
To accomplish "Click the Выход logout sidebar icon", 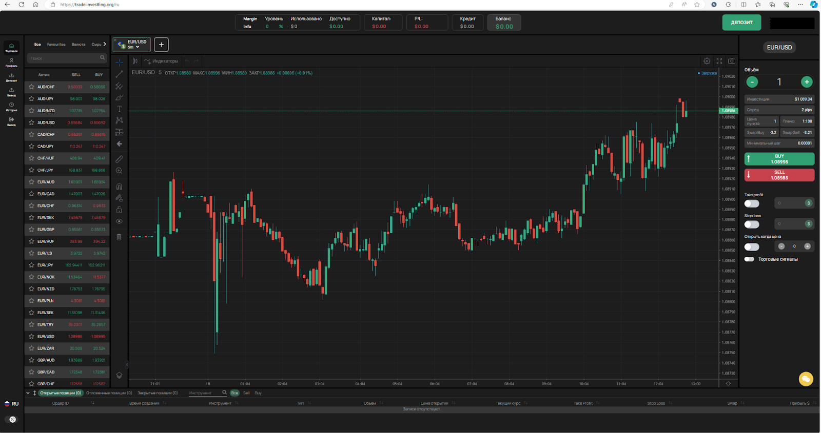I will pyautogui.click(x=11, y=121).
